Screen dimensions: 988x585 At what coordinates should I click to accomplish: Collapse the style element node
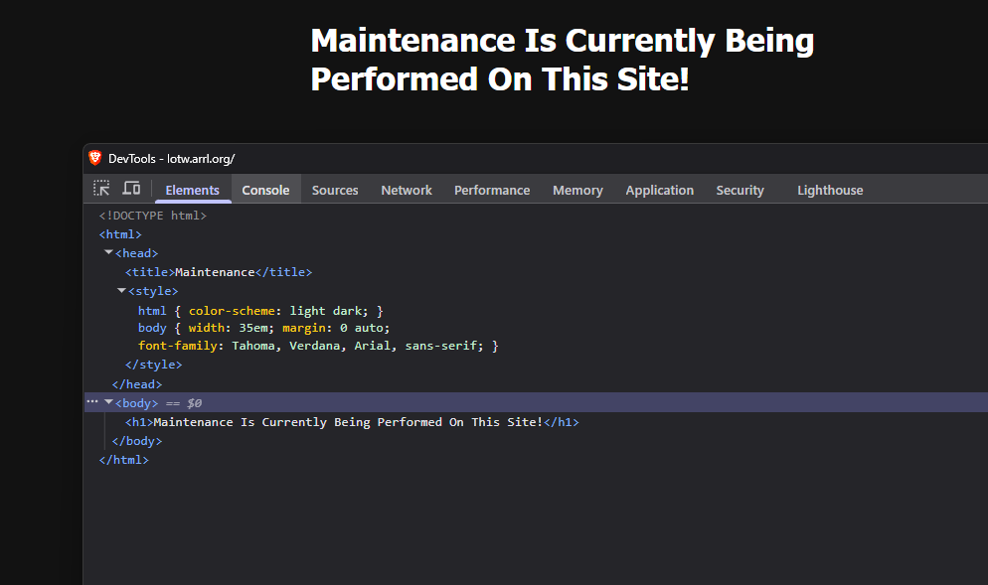[x=121, y=290]
